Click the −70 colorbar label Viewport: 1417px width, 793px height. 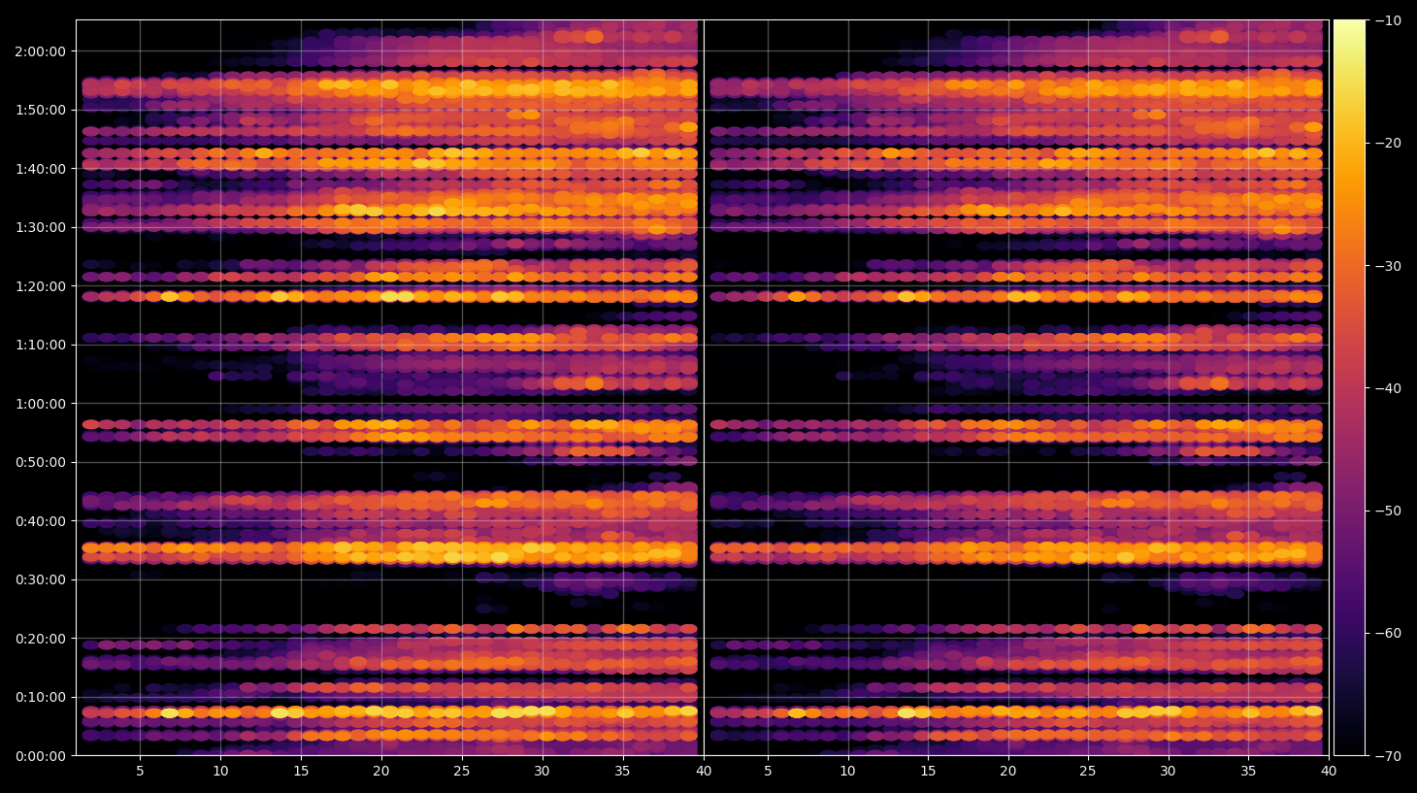coord(1388,756)
